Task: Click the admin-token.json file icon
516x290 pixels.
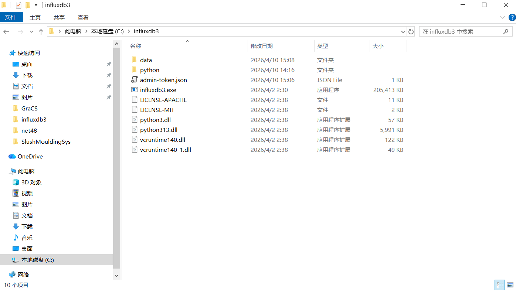Action: click(x=134, y=80)
